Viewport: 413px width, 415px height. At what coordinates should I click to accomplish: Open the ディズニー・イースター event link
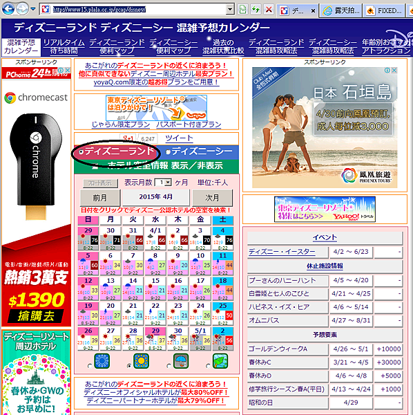pos(282,252)
